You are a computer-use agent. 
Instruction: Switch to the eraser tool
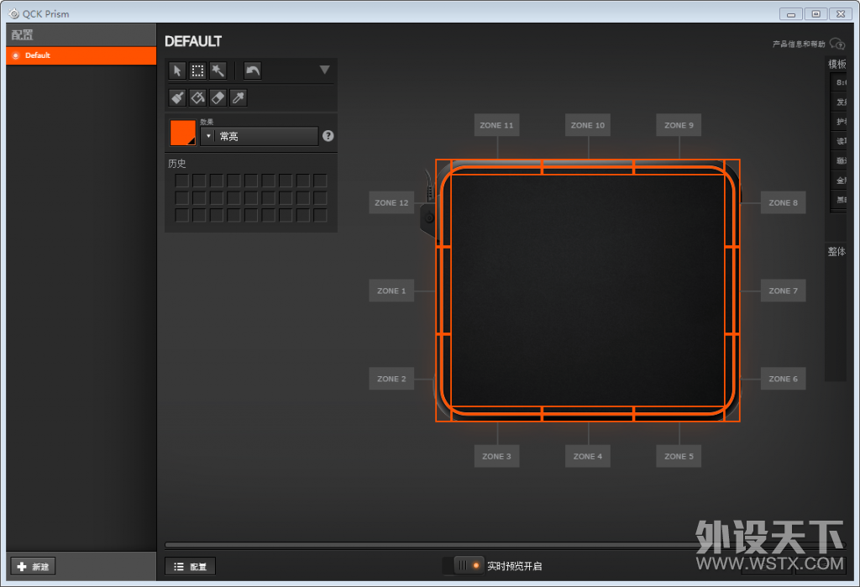tap(218, 97)
